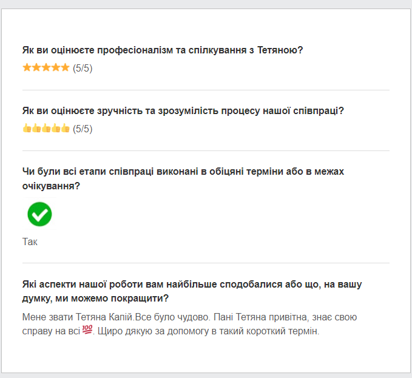Click the third thumbs-up emoji icon
Image resolution: width=412 pixels, height=378 pixels.
pyautogui.click(x=46, y=128)
